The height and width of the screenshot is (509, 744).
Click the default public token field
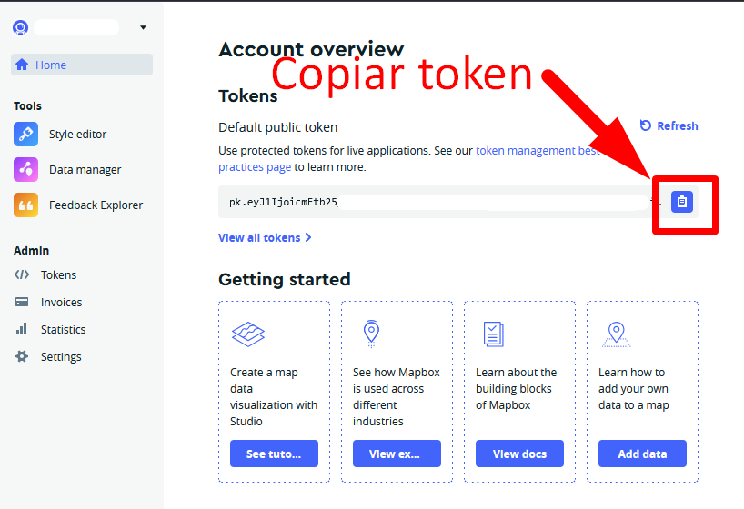(x=437, y=202)
